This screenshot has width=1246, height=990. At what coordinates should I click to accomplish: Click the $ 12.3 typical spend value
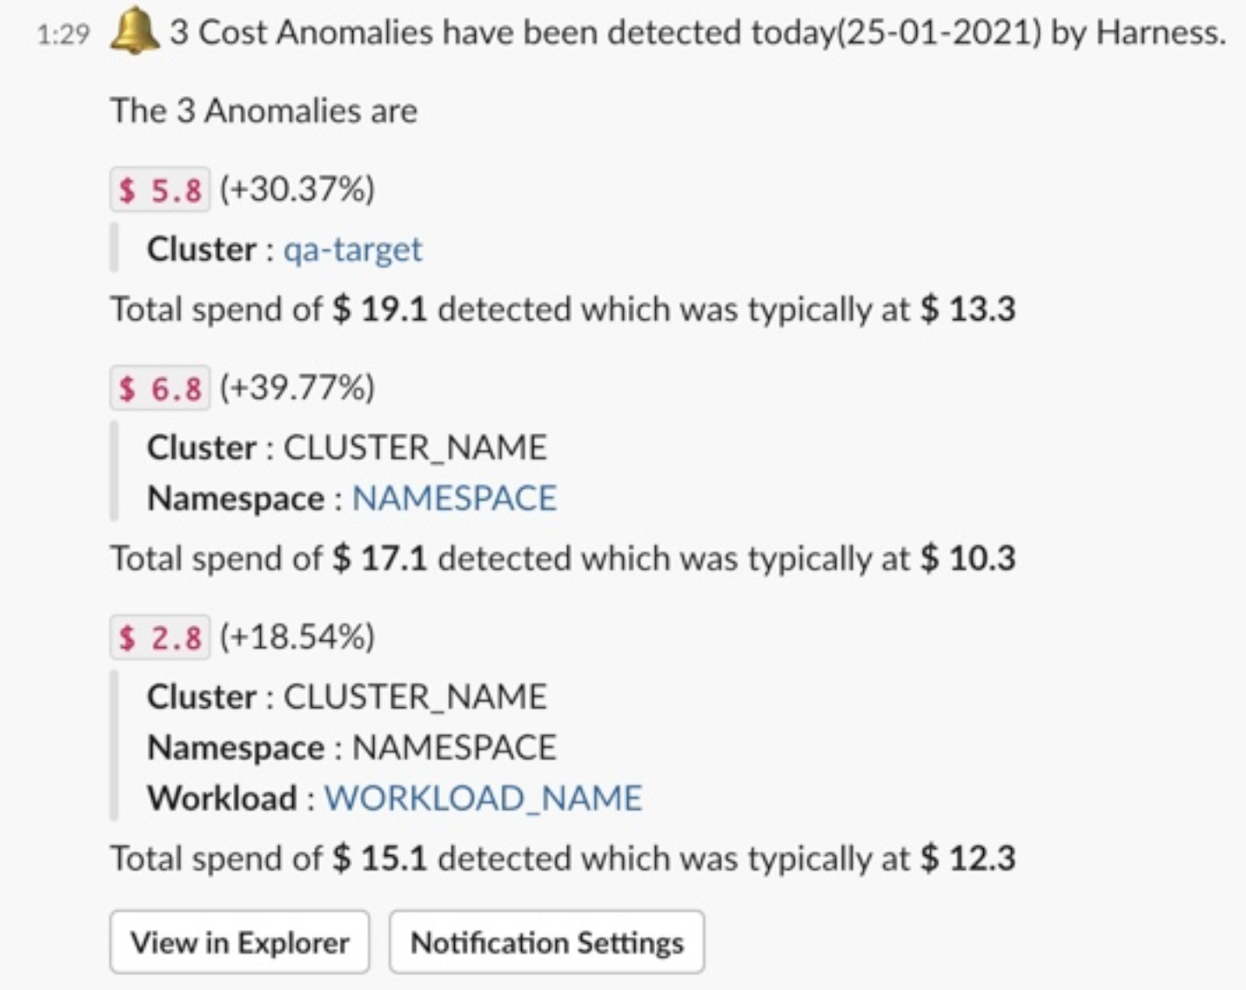pos(968,859)
